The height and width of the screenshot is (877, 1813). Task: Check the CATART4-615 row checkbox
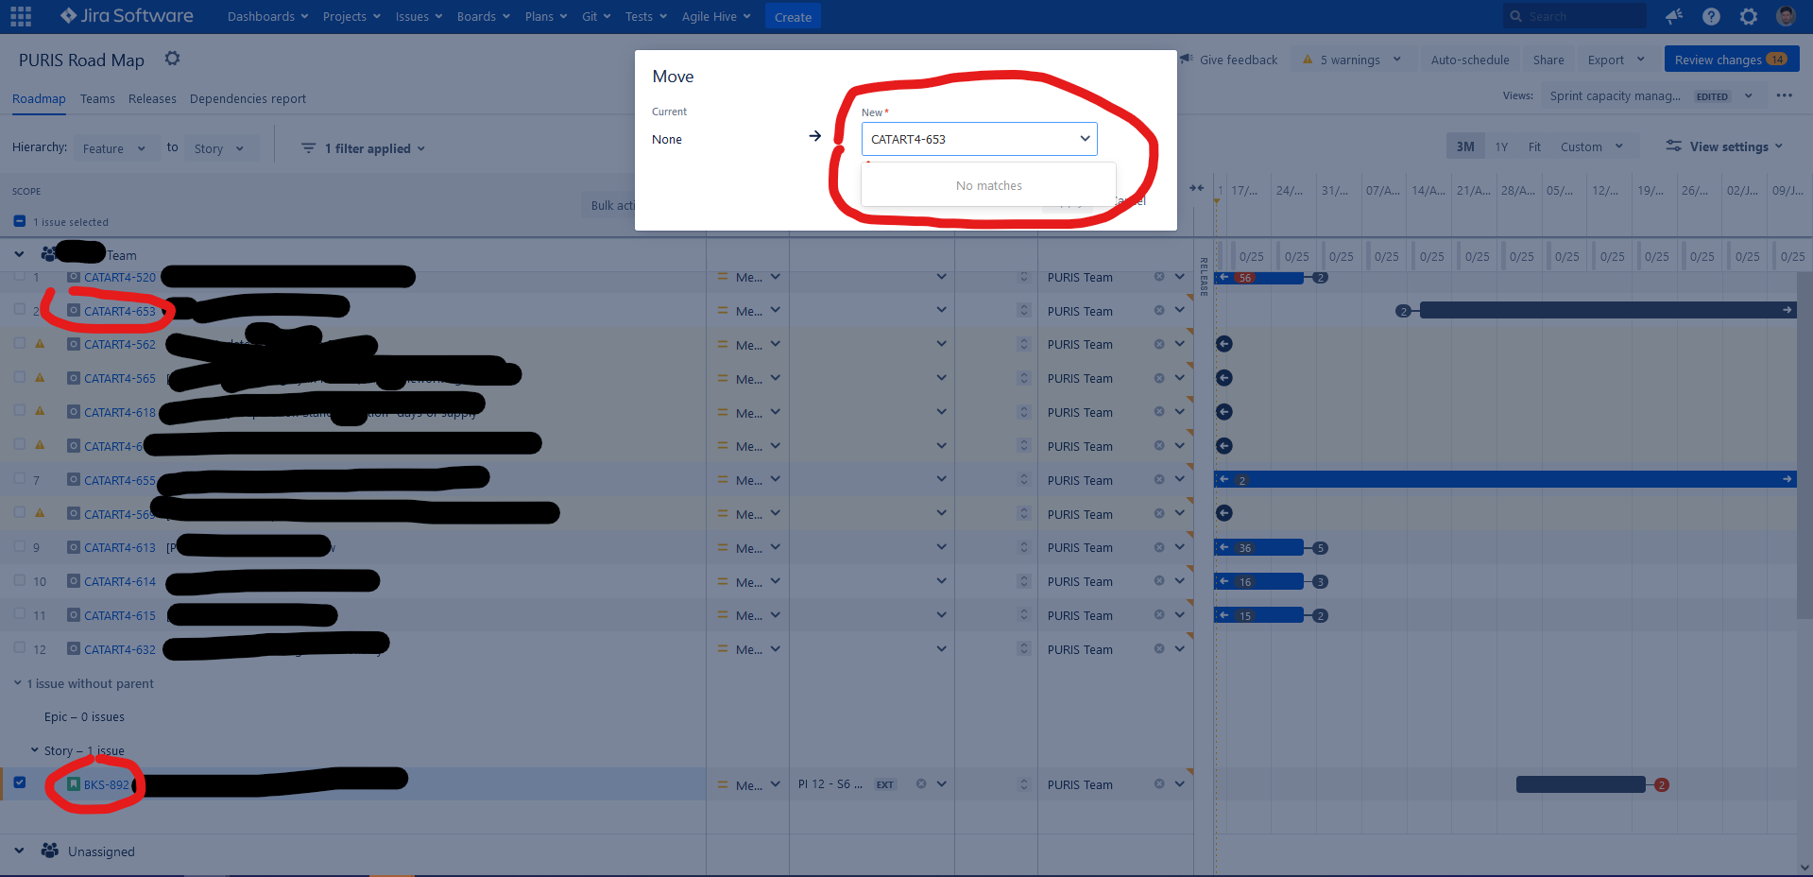pos(20,613)
